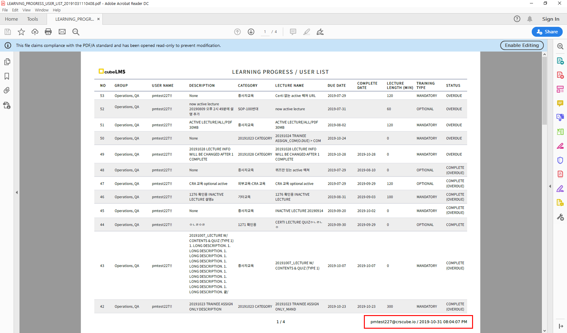Click the page number input field
This screenshot has width=567, height=333.
265,32
